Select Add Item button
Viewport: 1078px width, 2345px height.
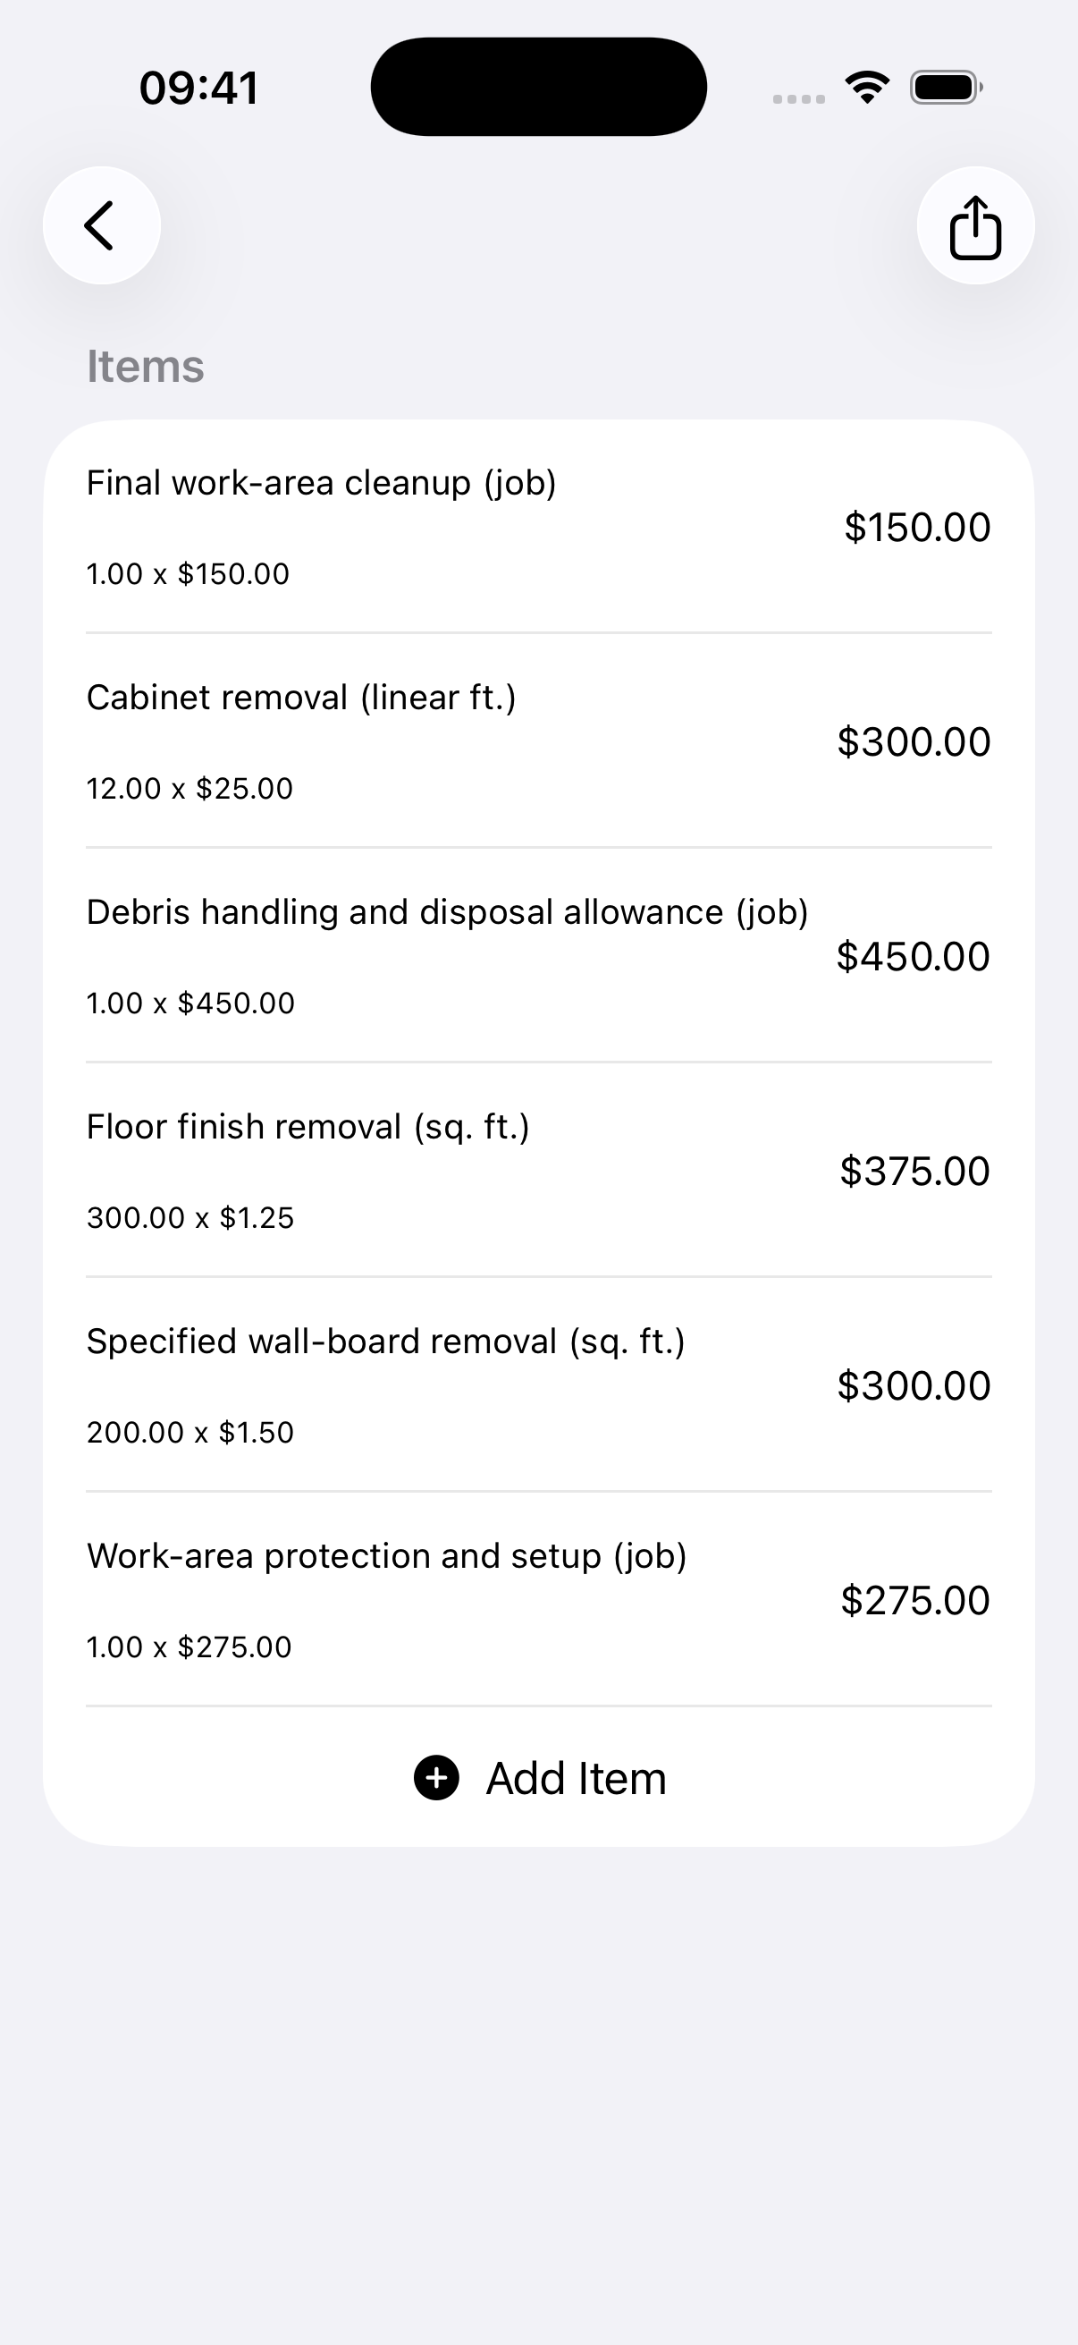[x=538, y=1778]
